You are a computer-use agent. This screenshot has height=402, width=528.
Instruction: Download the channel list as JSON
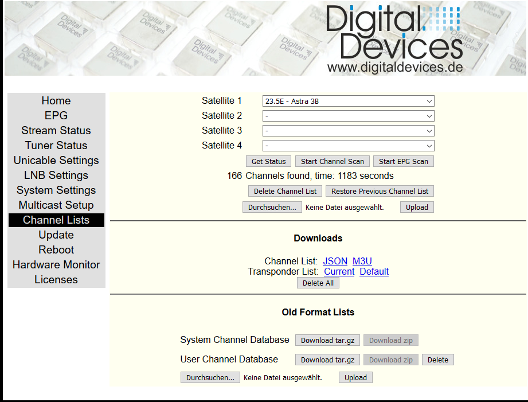335,262
